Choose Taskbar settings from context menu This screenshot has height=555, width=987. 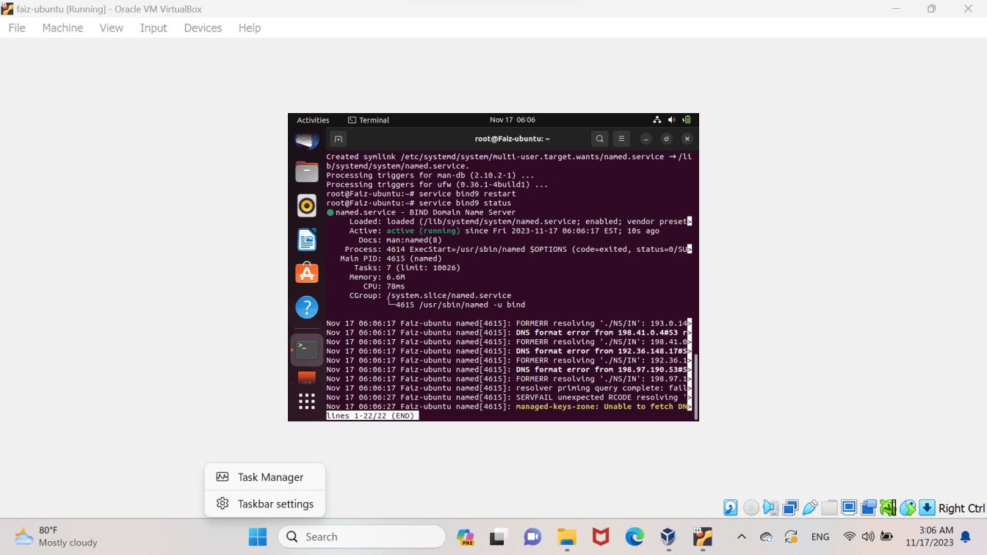click(265, 504)
